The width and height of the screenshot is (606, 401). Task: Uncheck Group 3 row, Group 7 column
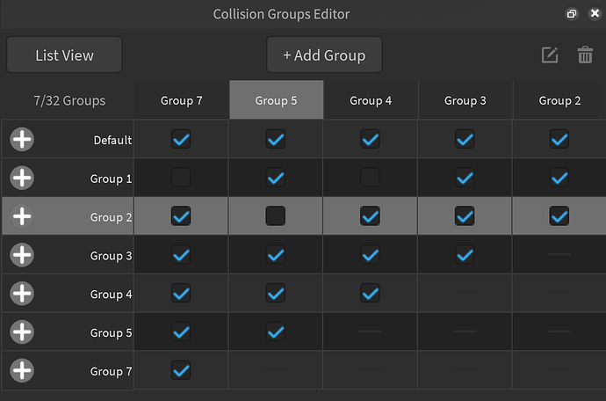click(x=181, y=255)
